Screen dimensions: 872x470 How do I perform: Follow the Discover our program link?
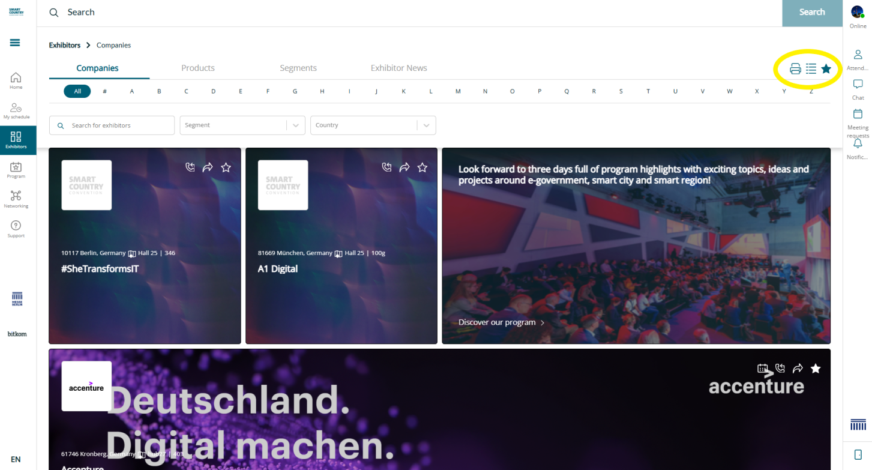tap(501, 322)
